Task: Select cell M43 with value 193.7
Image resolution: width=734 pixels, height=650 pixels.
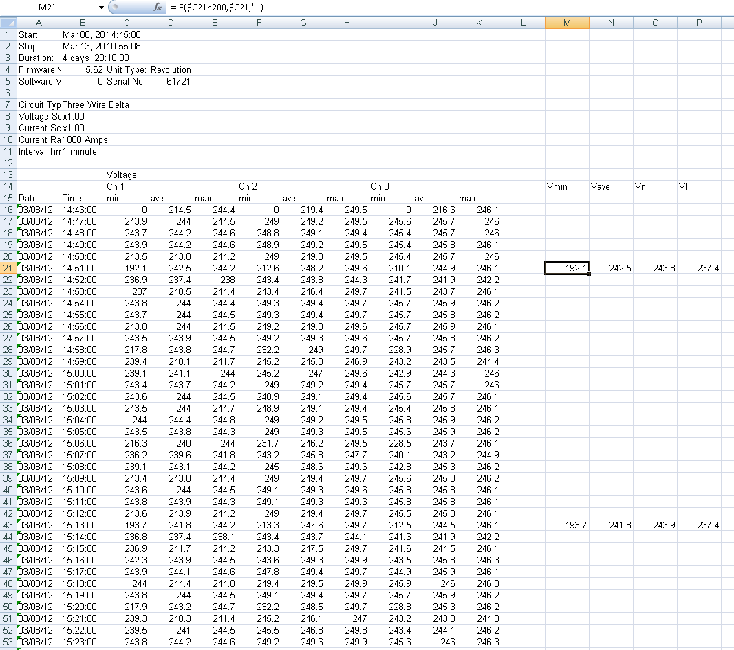Action: (x=567, y=525)
